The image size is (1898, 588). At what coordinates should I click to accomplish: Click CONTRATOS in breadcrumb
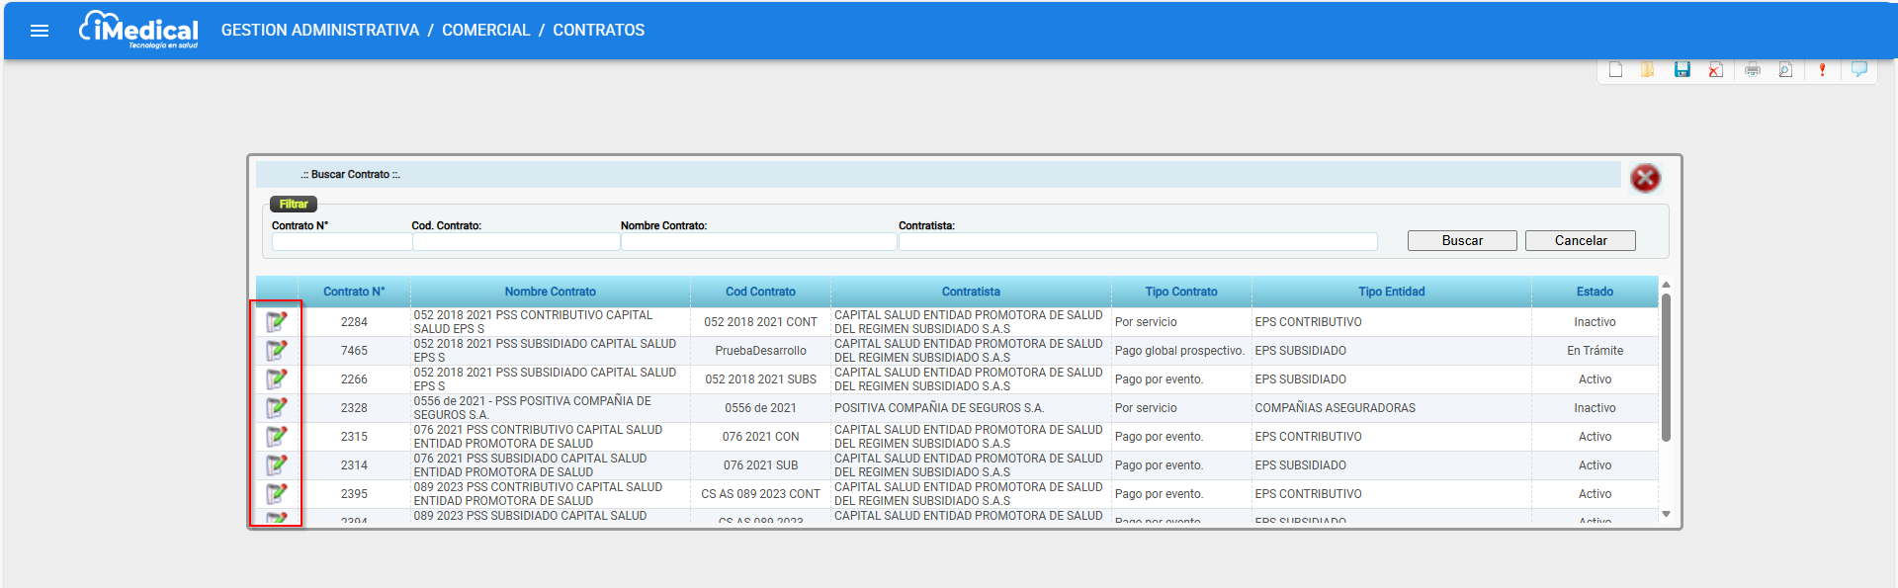tap(599, 31)
